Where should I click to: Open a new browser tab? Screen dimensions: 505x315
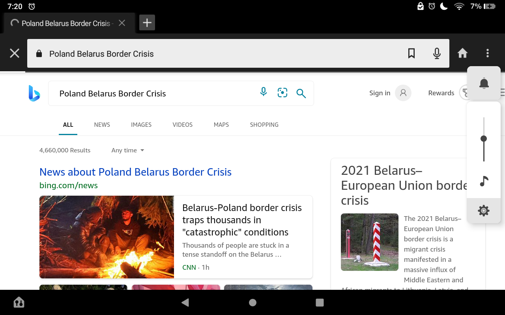tap(147, 23)
